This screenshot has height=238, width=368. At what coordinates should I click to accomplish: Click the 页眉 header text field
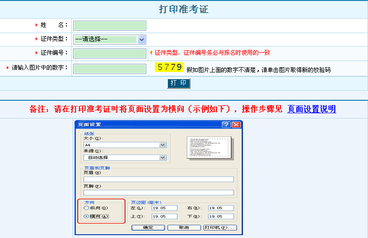(158, 179)
